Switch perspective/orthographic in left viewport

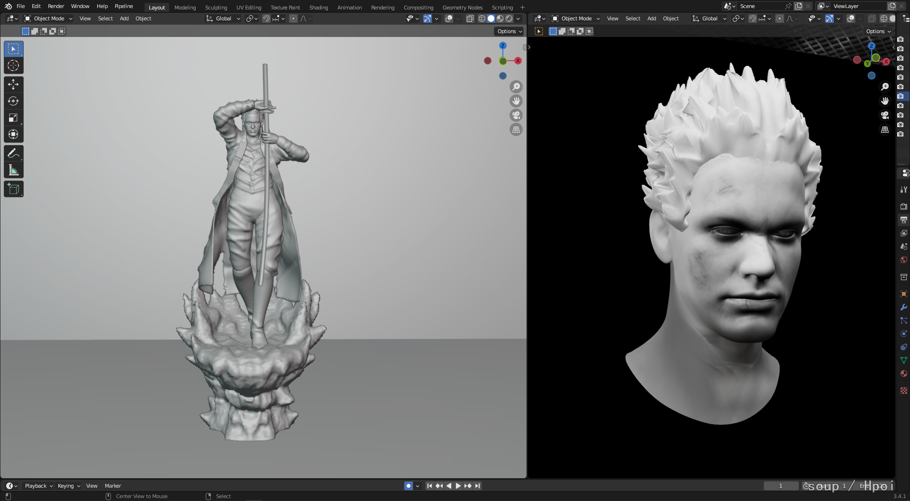[516, 129]
